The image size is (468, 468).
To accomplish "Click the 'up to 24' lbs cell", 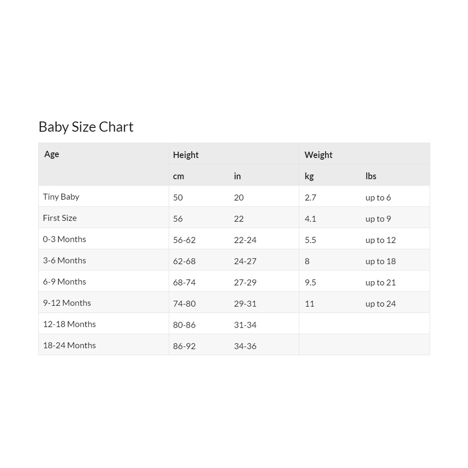I will pos(380,303).
